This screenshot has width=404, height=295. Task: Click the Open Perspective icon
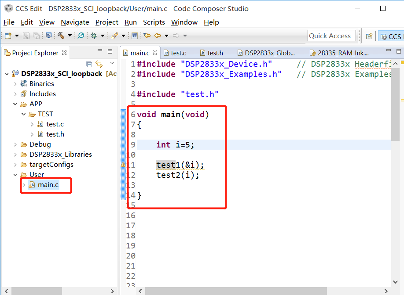point(369,36)
